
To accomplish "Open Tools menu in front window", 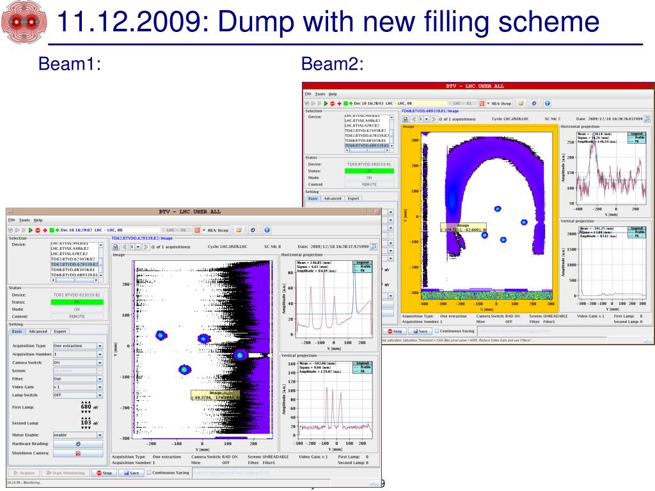I will click(x=25, y=220).
